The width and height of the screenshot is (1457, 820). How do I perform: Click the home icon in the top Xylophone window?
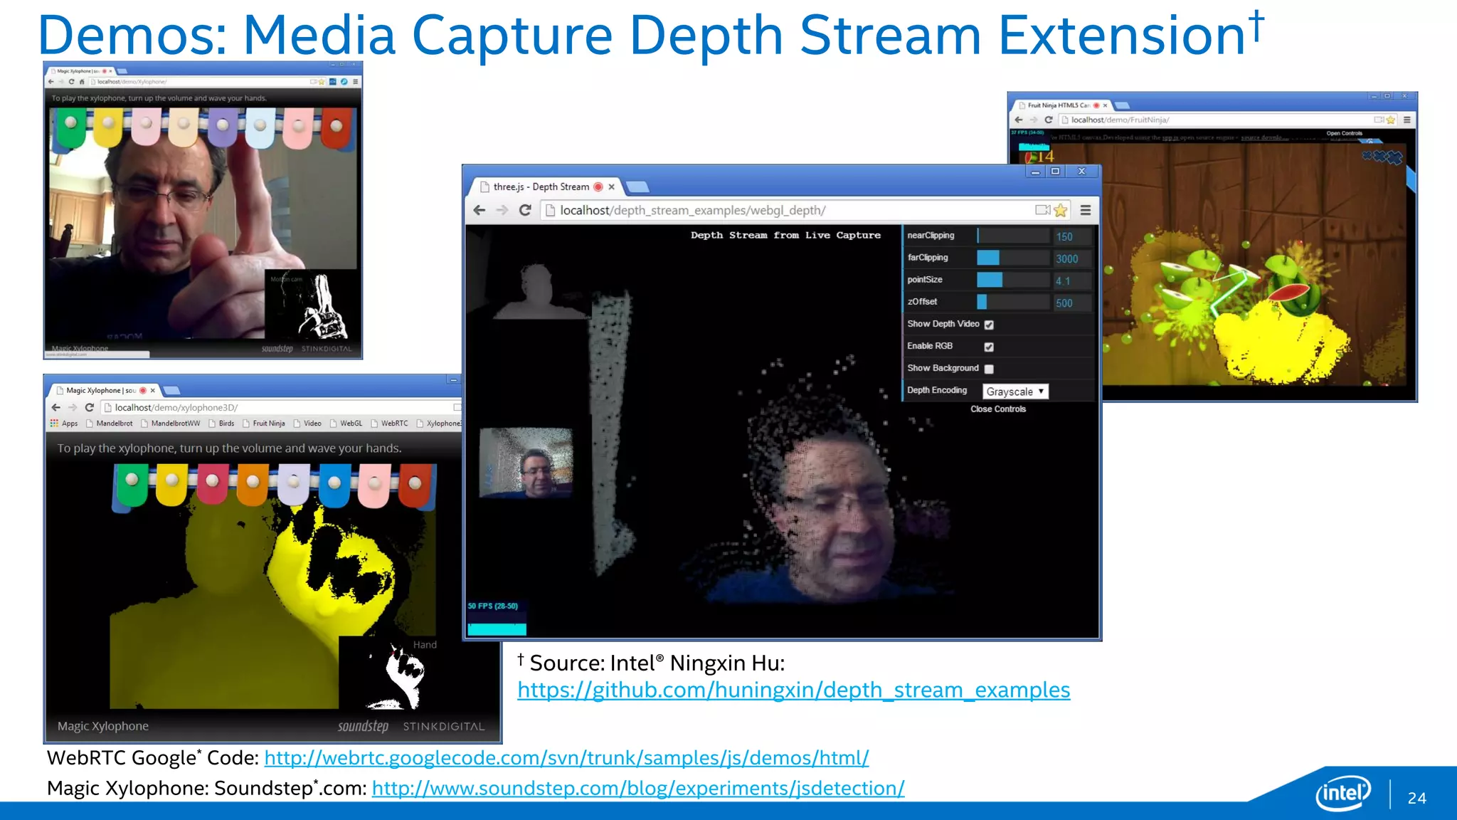point(82,82)
